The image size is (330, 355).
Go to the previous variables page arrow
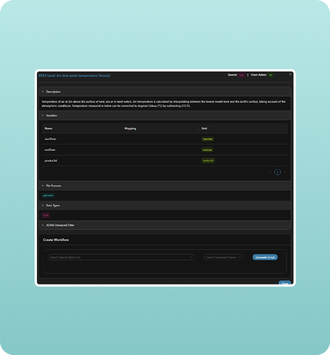click(x=270, y=172)
